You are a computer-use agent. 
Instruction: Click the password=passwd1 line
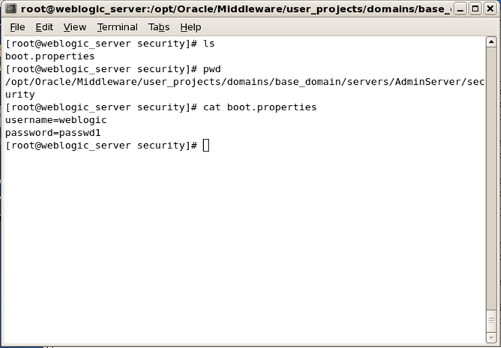click(x=53, y=133)
